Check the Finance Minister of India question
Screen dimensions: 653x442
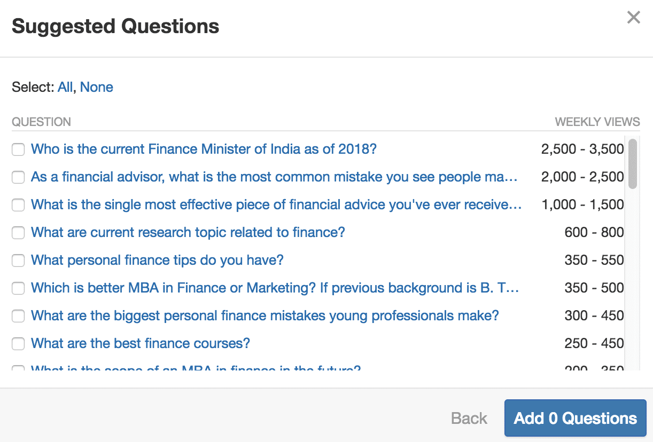[x=18, y=149]
